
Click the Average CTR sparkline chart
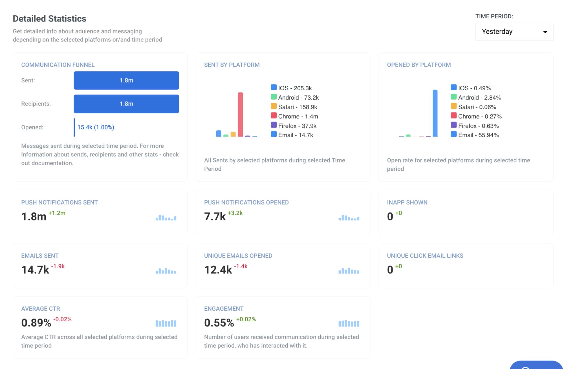pyautogui.click(x=166, y=323)
